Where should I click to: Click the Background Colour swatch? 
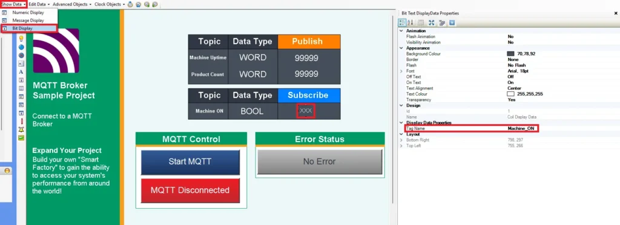coord(510,54)
